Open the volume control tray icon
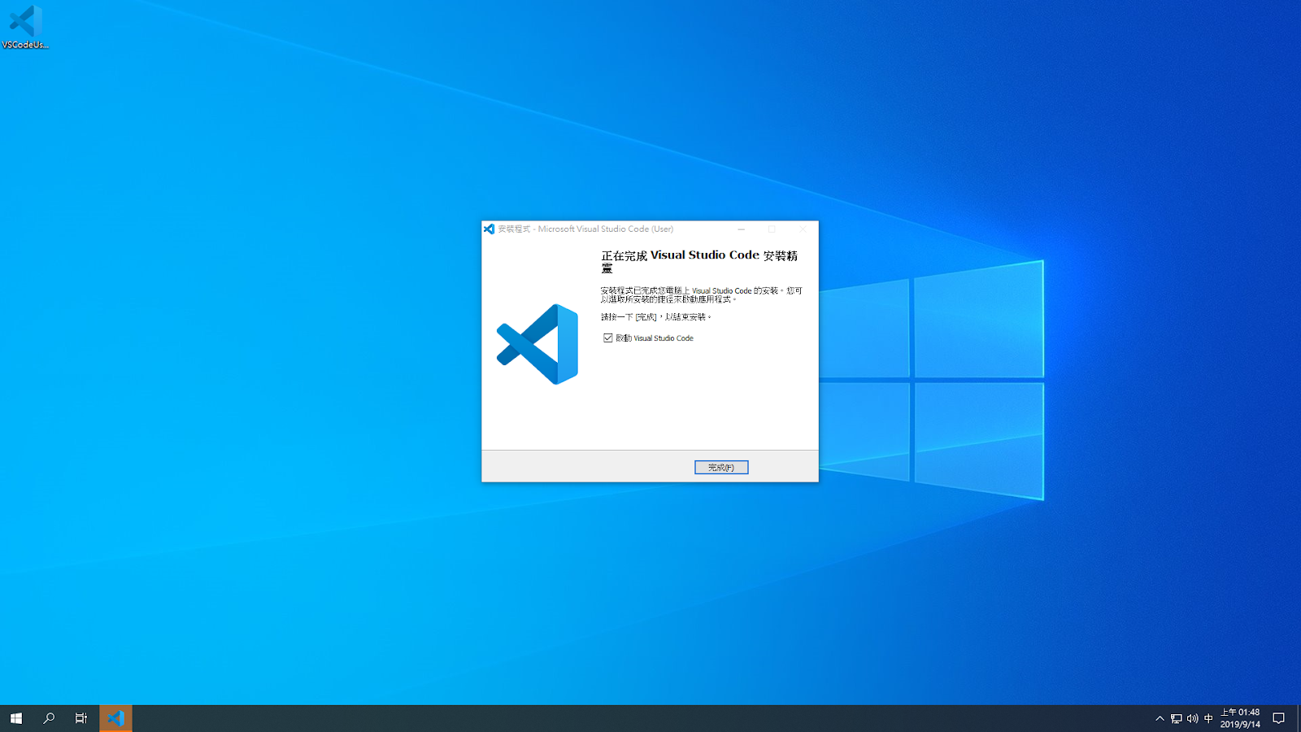The height and width of the screenshot is (732, 1301). pyautogui.click(x=1192, y=718)
